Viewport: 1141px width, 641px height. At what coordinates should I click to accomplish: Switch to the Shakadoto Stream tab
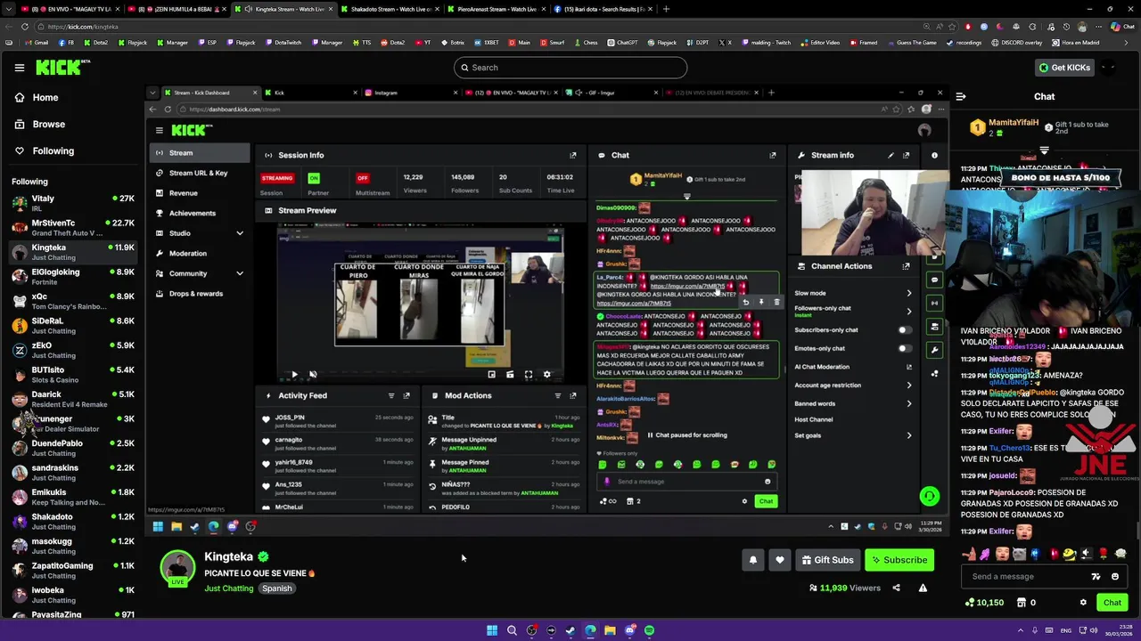(x=390, y=9)
